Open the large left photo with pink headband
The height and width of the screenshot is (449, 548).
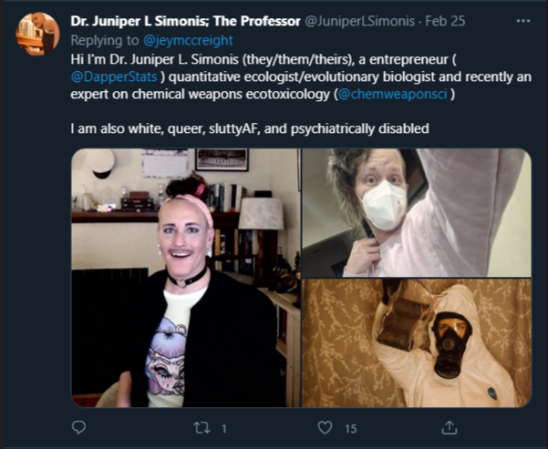pos(186,278)
